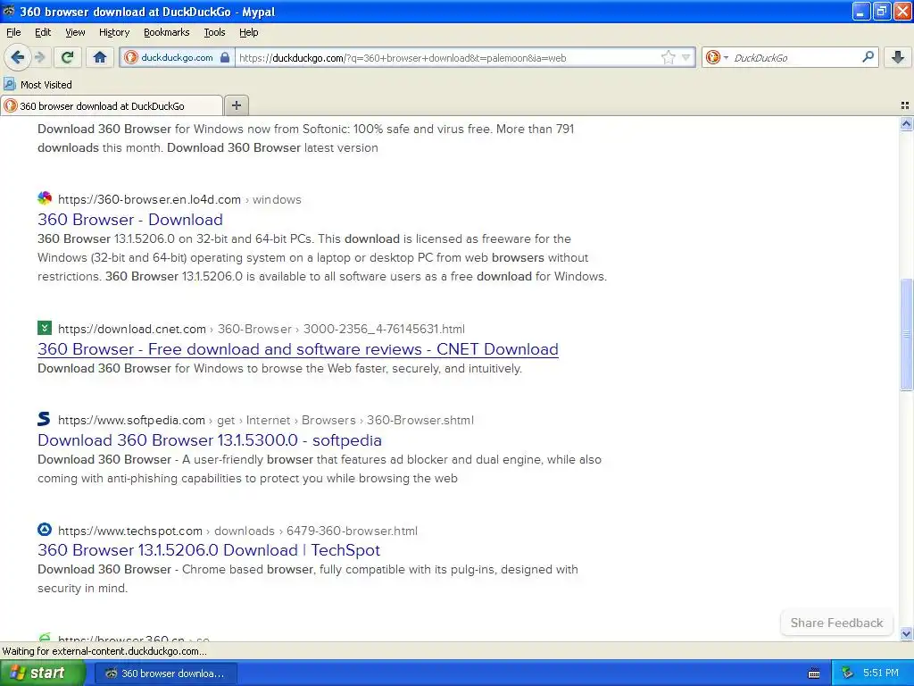Select the 360 browser download at DuckDuckGo tab
914x686 pixels.
tap(112, 105)
